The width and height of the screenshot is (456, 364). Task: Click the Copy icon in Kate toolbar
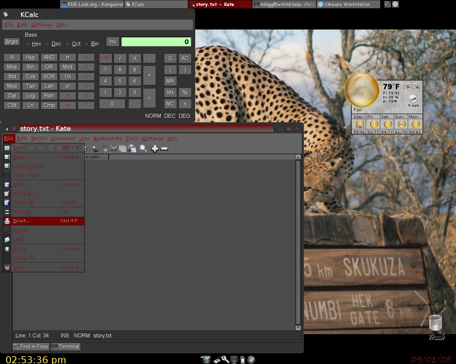tap(123, 149)
